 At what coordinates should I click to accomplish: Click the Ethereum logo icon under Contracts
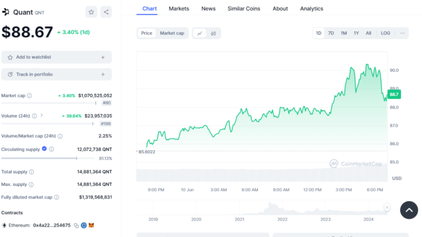point(4,225)
